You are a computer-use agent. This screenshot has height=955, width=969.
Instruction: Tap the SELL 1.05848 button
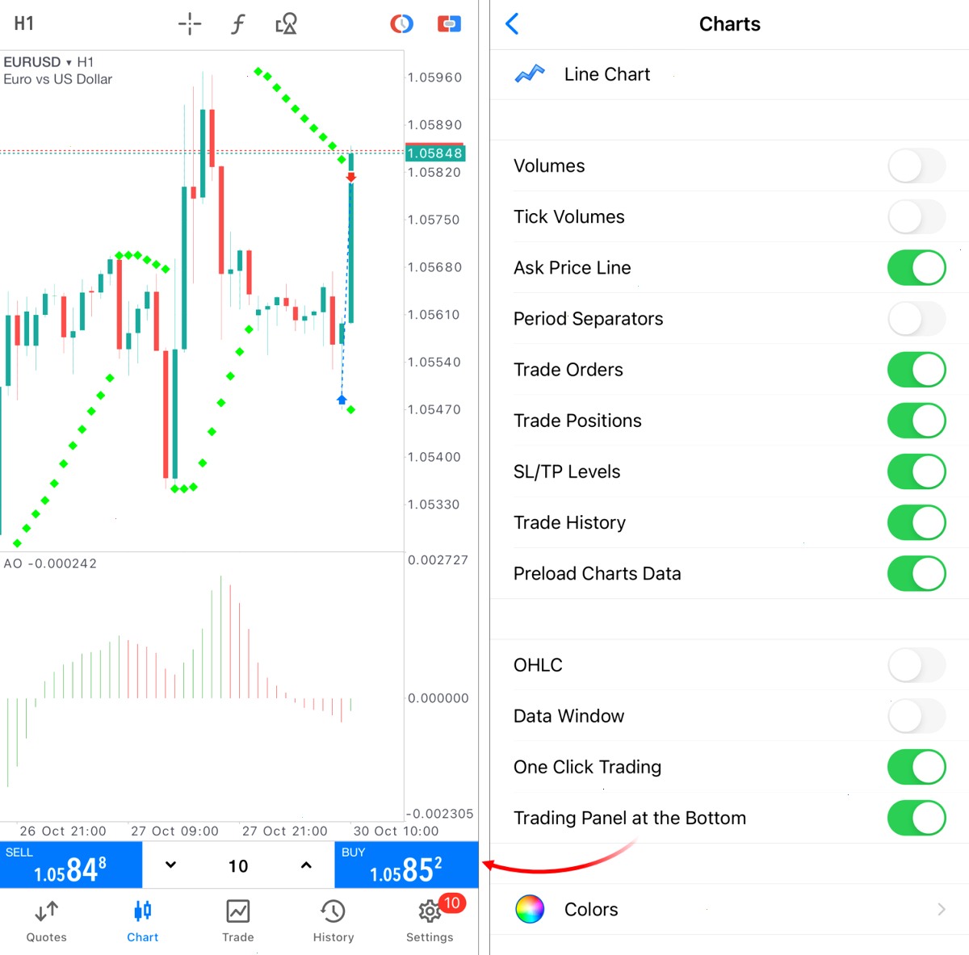71,865
